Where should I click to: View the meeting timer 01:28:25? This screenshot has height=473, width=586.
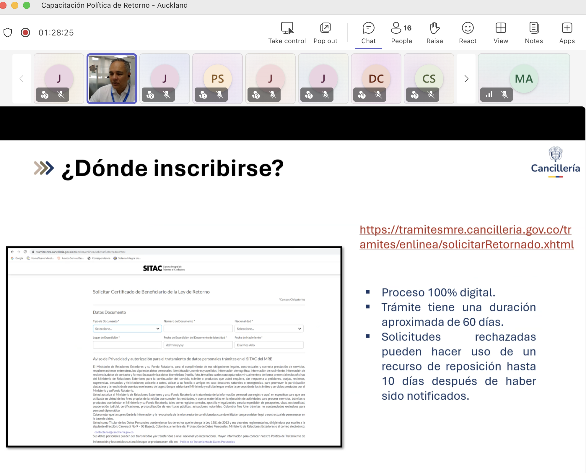[56, 33]
